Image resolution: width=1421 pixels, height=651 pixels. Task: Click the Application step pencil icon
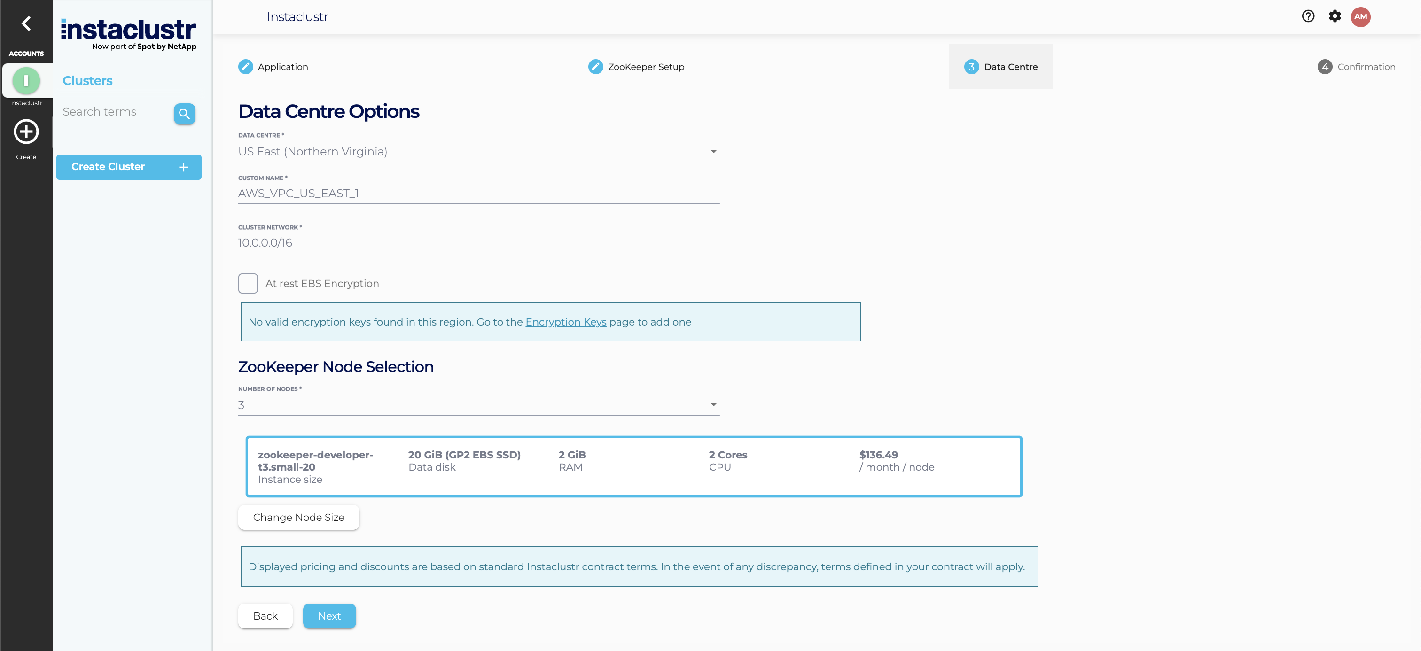tap(245, 67)
